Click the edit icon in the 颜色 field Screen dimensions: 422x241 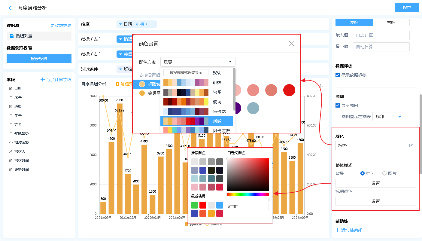pos(411,145)
